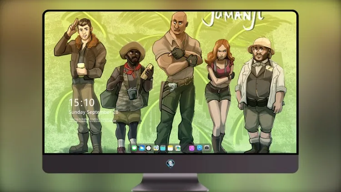Click the 15:10 clock widget
Screen dimensions: 341x192
(82, 102)
